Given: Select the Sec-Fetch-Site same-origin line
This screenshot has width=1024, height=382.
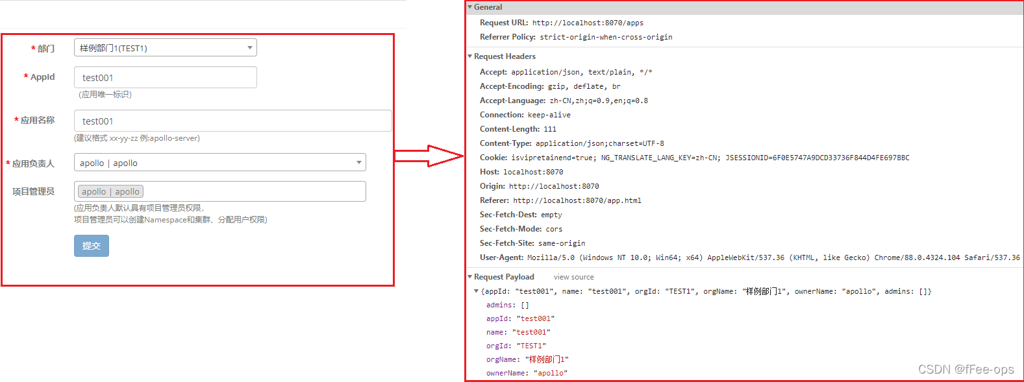Looking at the screenshot, I should coord(532,243).
